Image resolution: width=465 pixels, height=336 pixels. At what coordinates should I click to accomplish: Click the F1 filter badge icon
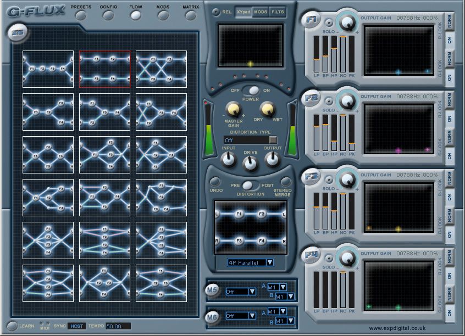pyautogui.click(x=311, y=20)
